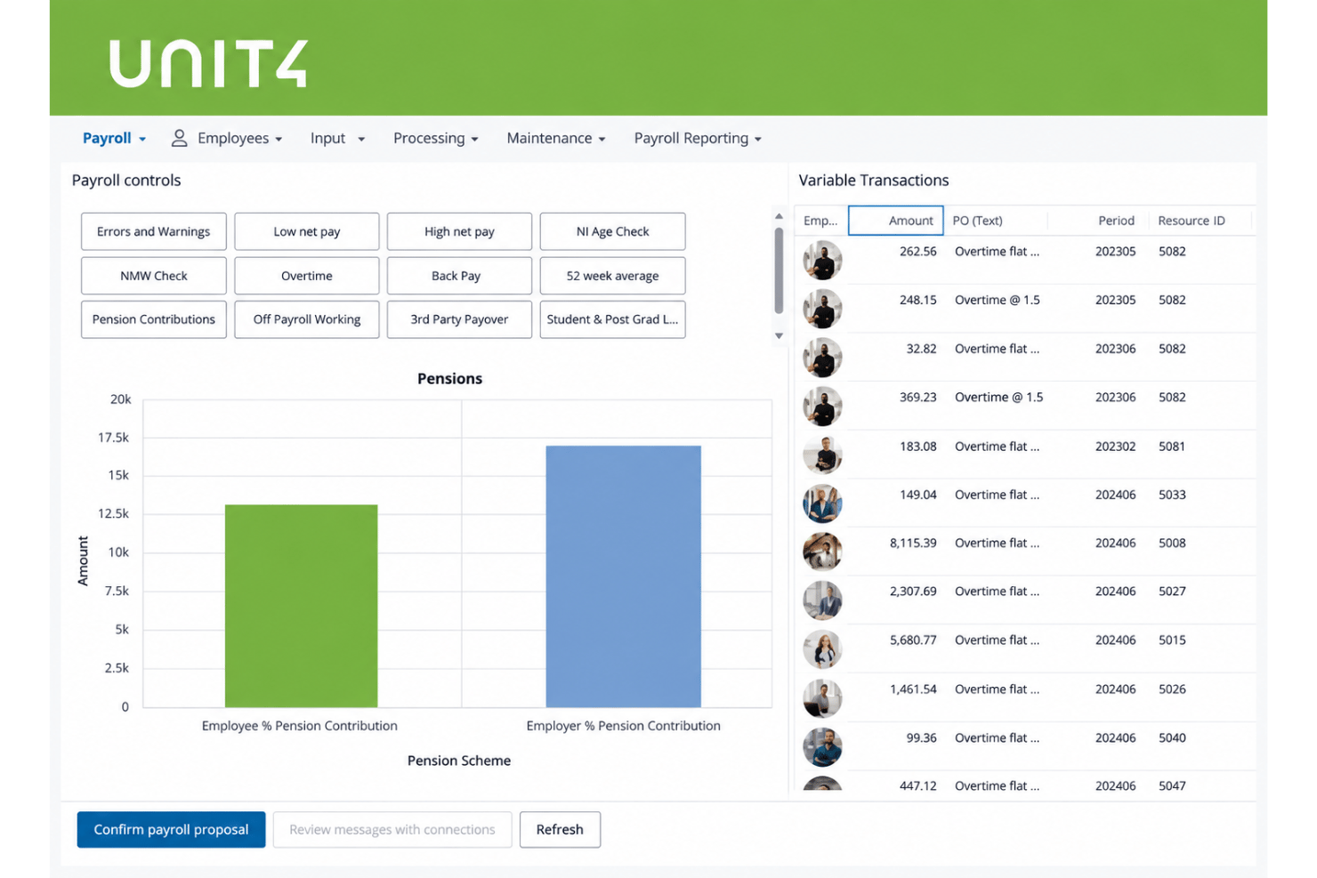Open the Maintenance dropdown
Image resolution: width=1317 pixels, height=878 pixels.
tap(556, 138)
